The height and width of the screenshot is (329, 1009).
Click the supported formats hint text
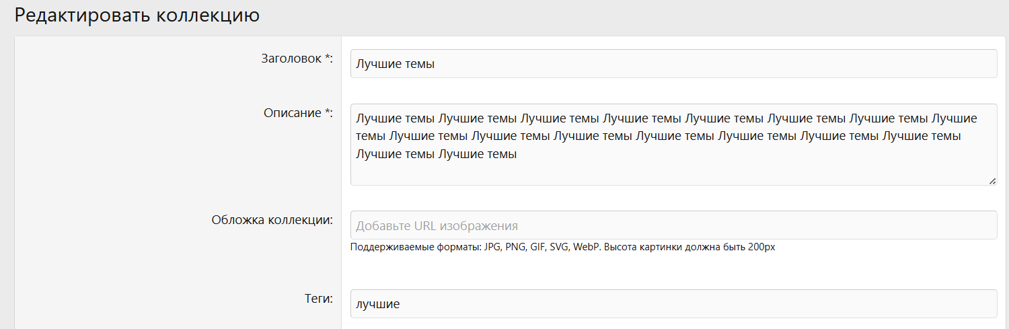pos(562,247)
